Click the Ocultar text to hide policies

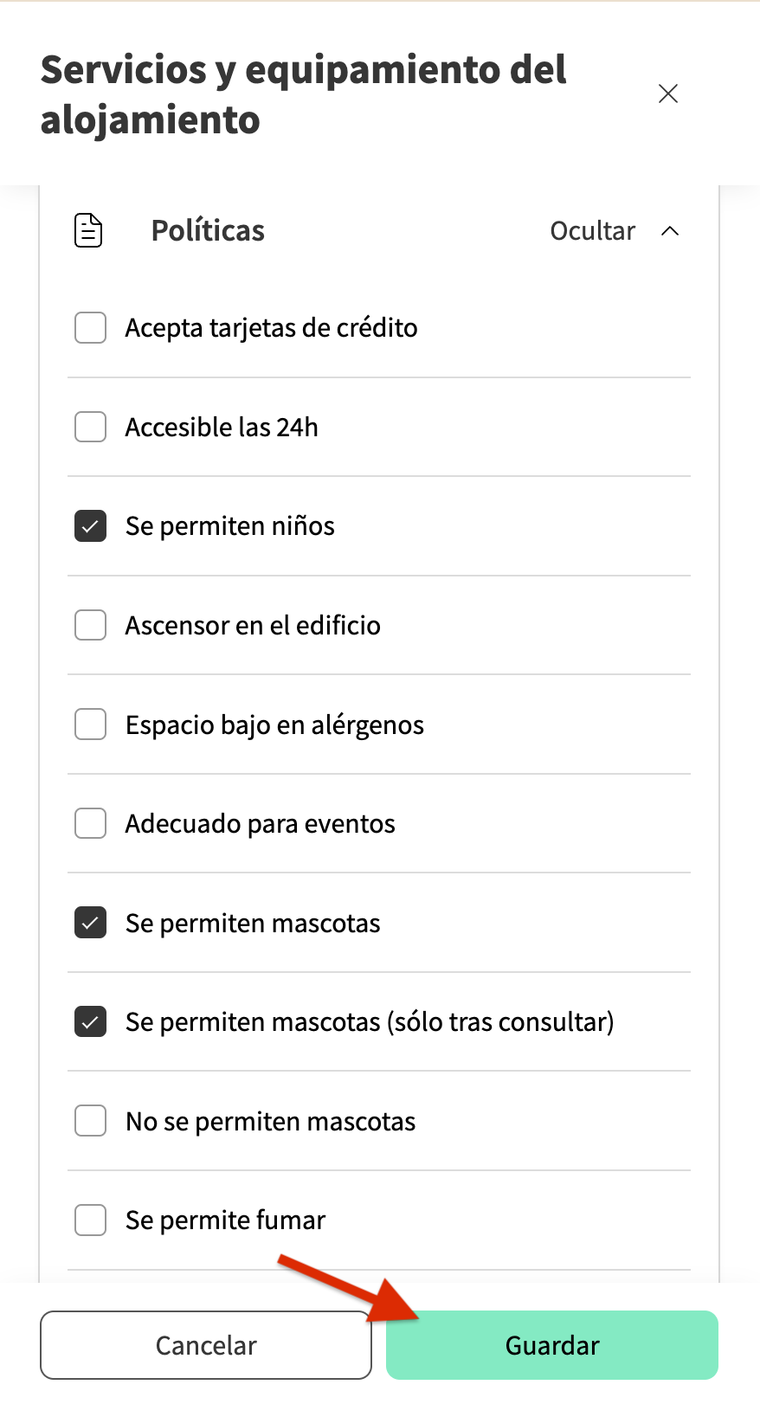pyautogui.click(x=592, y=231)
